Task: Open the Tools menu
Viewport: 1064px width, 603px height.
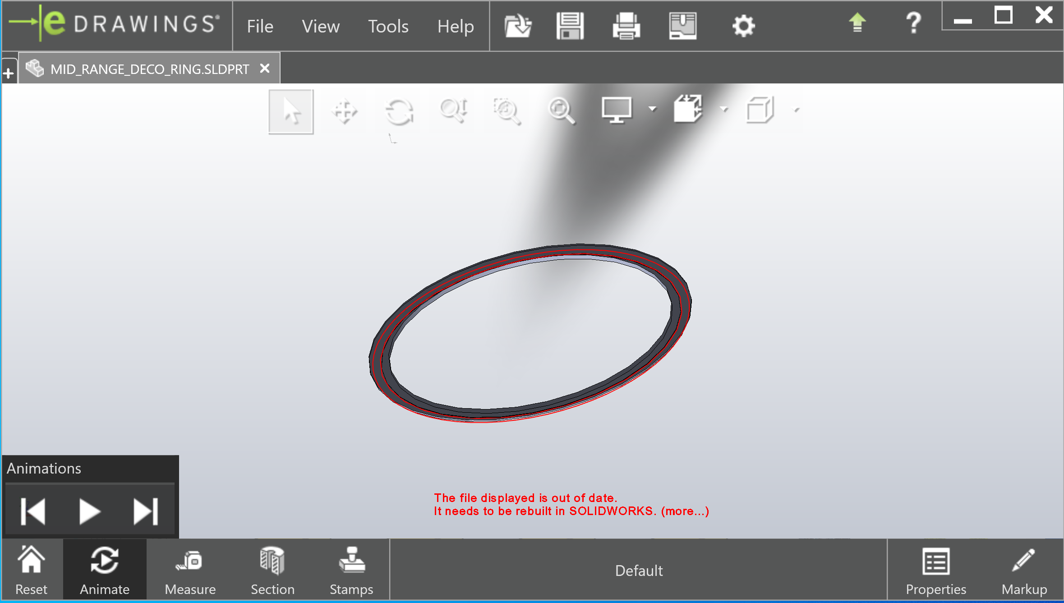Action: pyautogui.click(x=388, y=26)
